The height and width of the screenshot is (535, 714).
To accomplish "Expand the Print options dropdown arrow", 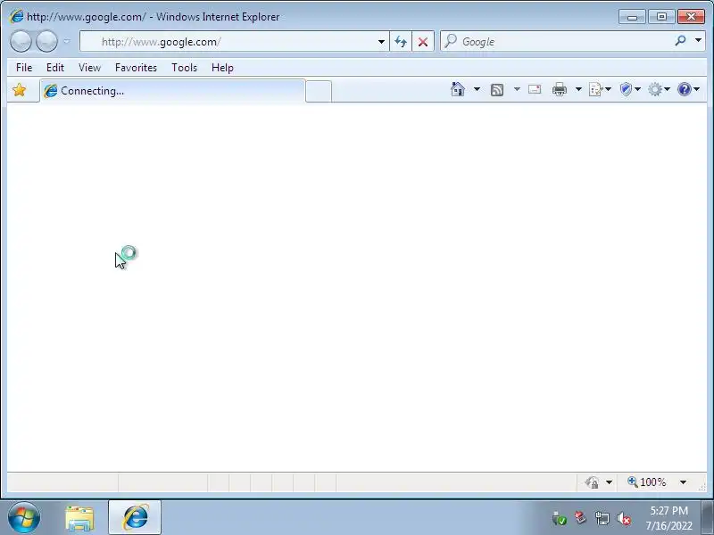I will coord(578,89).
